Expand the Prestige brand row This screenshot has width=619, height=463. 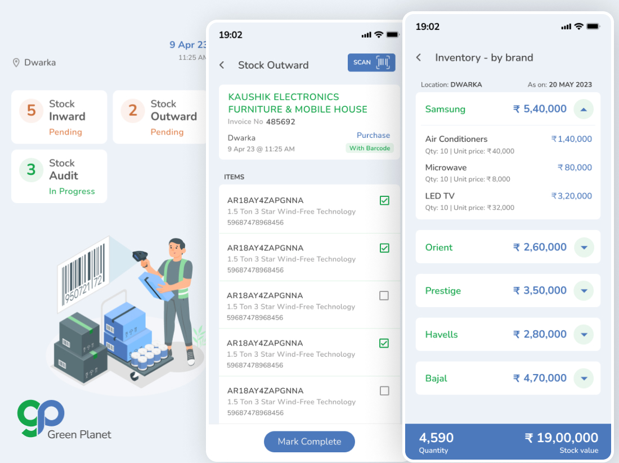coord(584,291)
